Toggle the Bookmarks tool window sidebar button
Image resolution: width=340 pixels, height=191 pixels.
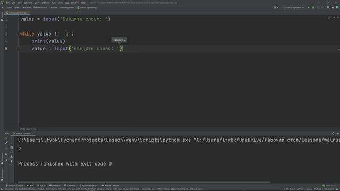click(x=2, y=175)
